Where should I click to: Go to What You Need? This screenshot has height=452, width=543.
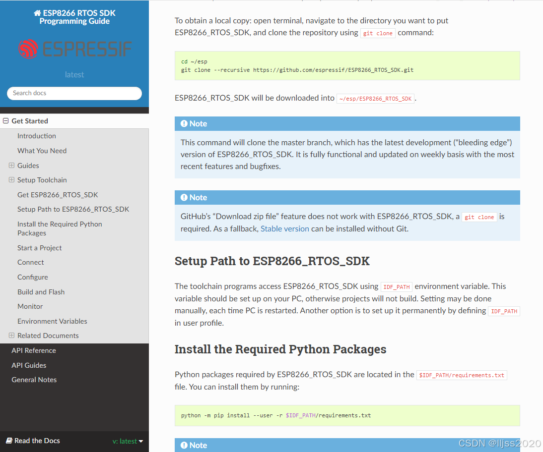pyautogui.click(x=42, y=151)
